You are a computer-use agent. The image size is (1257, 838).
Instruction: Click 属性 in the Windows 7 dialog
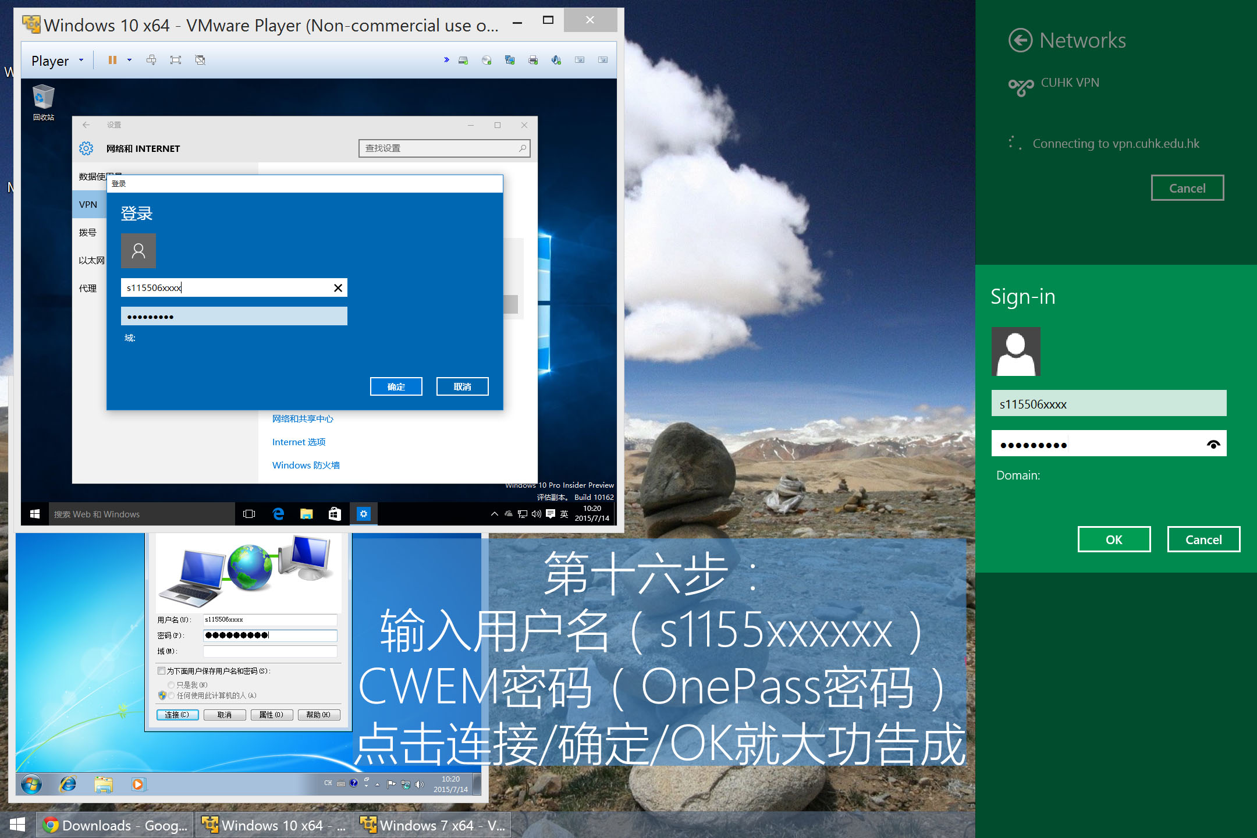pos(272,715)
